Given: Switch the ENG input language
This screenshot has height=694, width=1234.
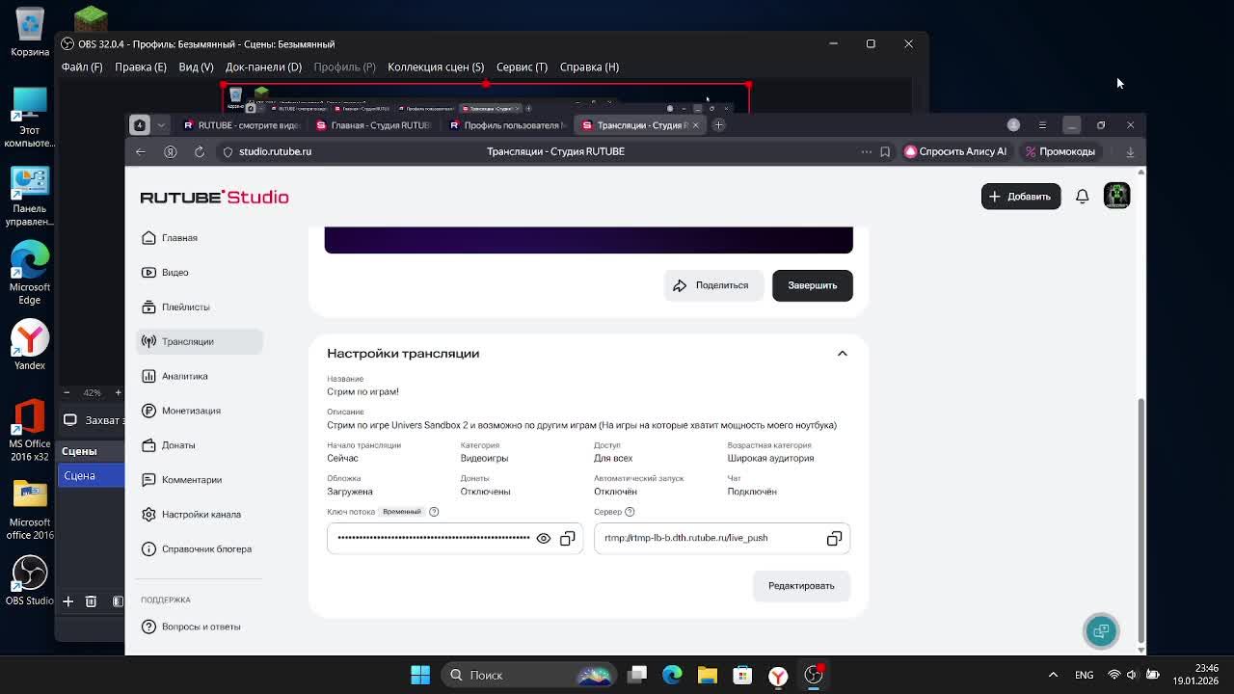Looking at the screenshot, I should [1084, 675].
